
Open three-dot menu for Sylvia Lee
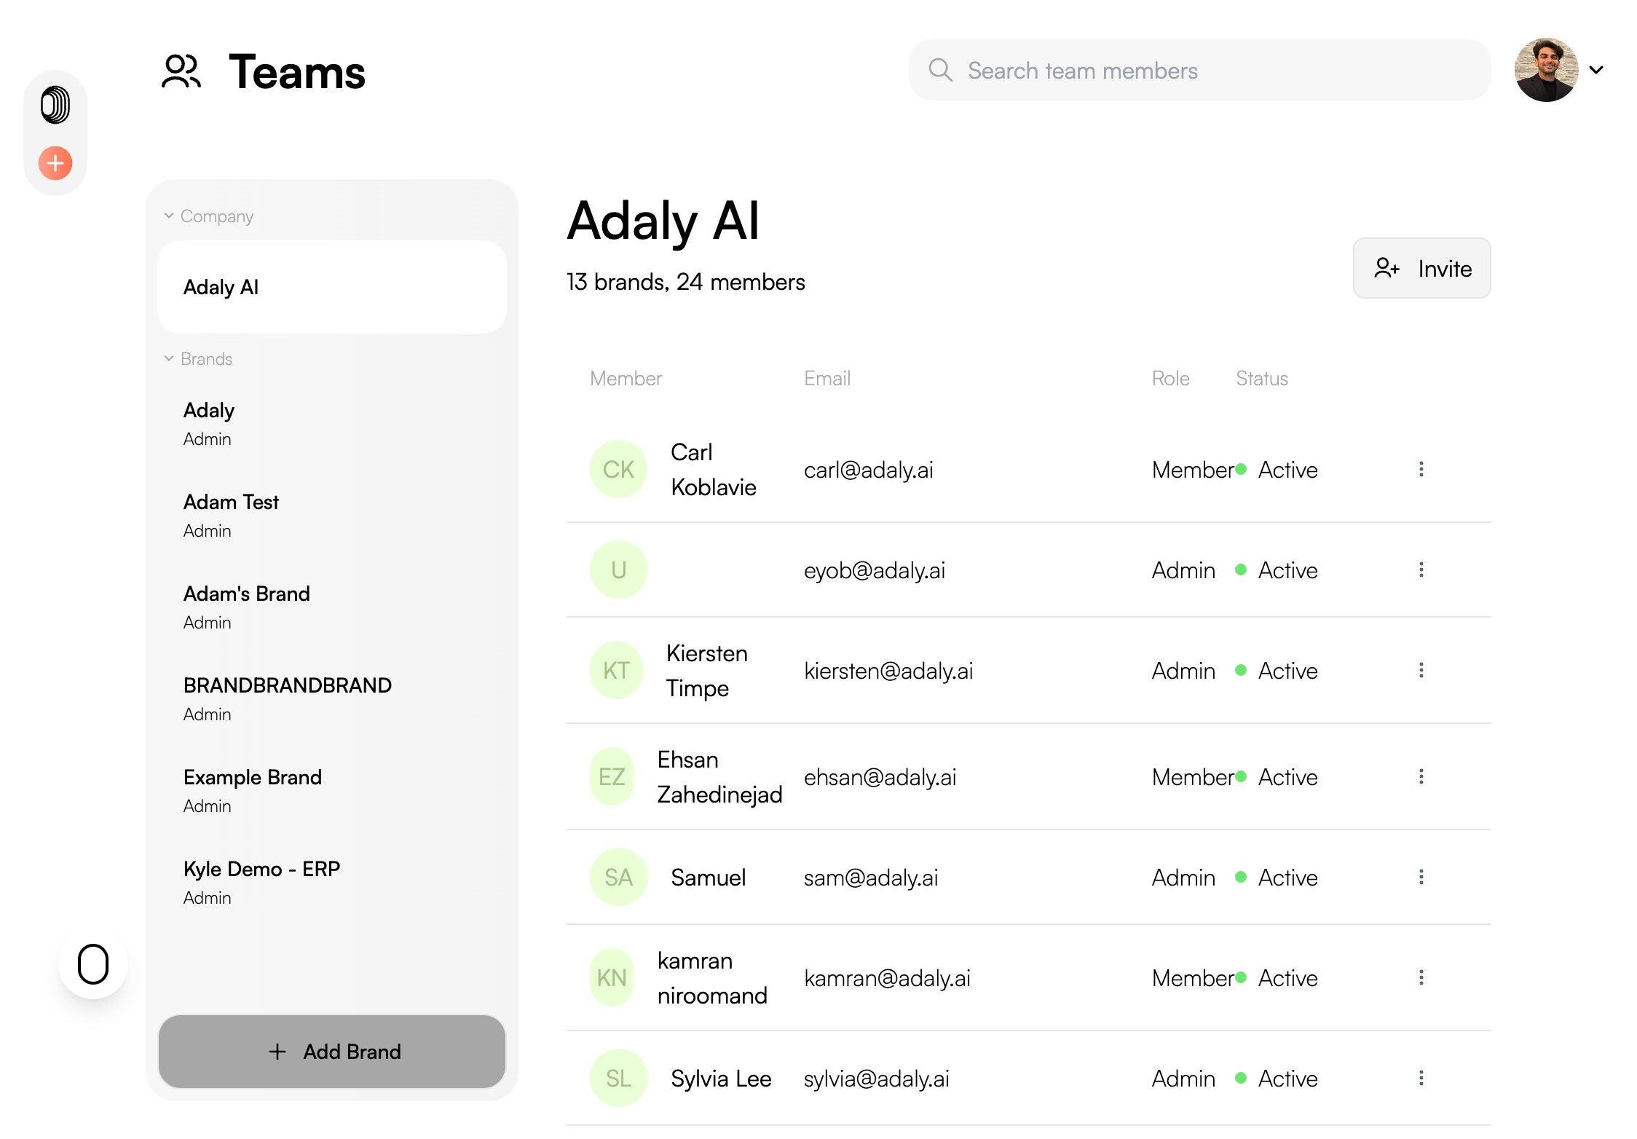(x=1421, y=1078)
